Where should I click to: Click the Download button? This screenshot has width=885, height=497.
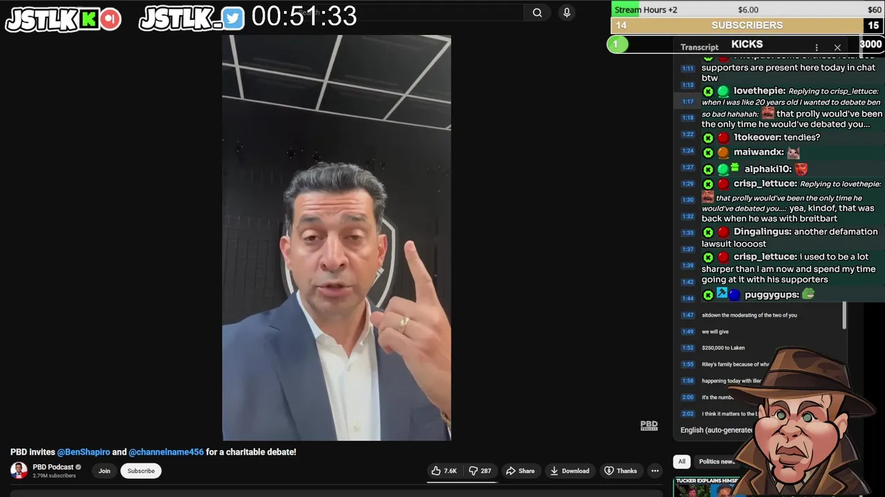click(570, 471)
